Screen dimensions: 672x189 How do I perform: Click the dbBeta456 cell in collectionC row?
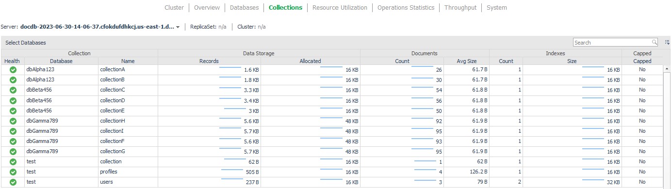[x=61, y=90]
